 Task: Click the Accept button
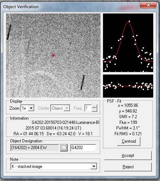tap(128, 155)
